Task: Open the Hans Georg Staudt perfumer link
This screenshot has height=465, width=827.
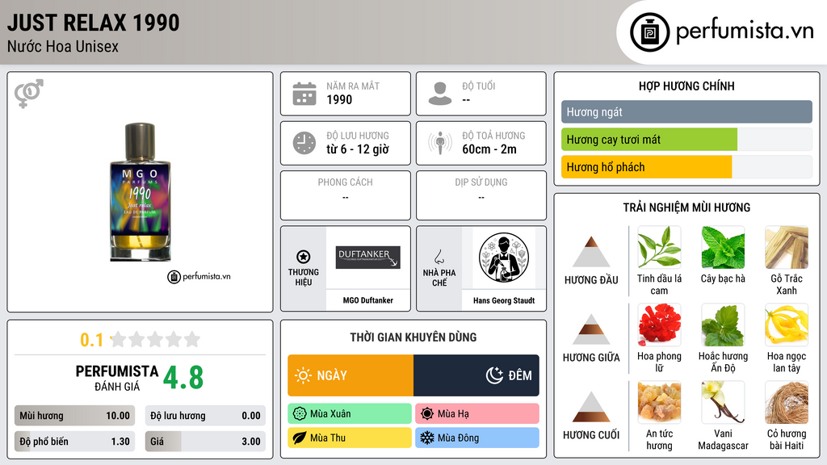Action: pyautogui.click(x=504, y=300)
